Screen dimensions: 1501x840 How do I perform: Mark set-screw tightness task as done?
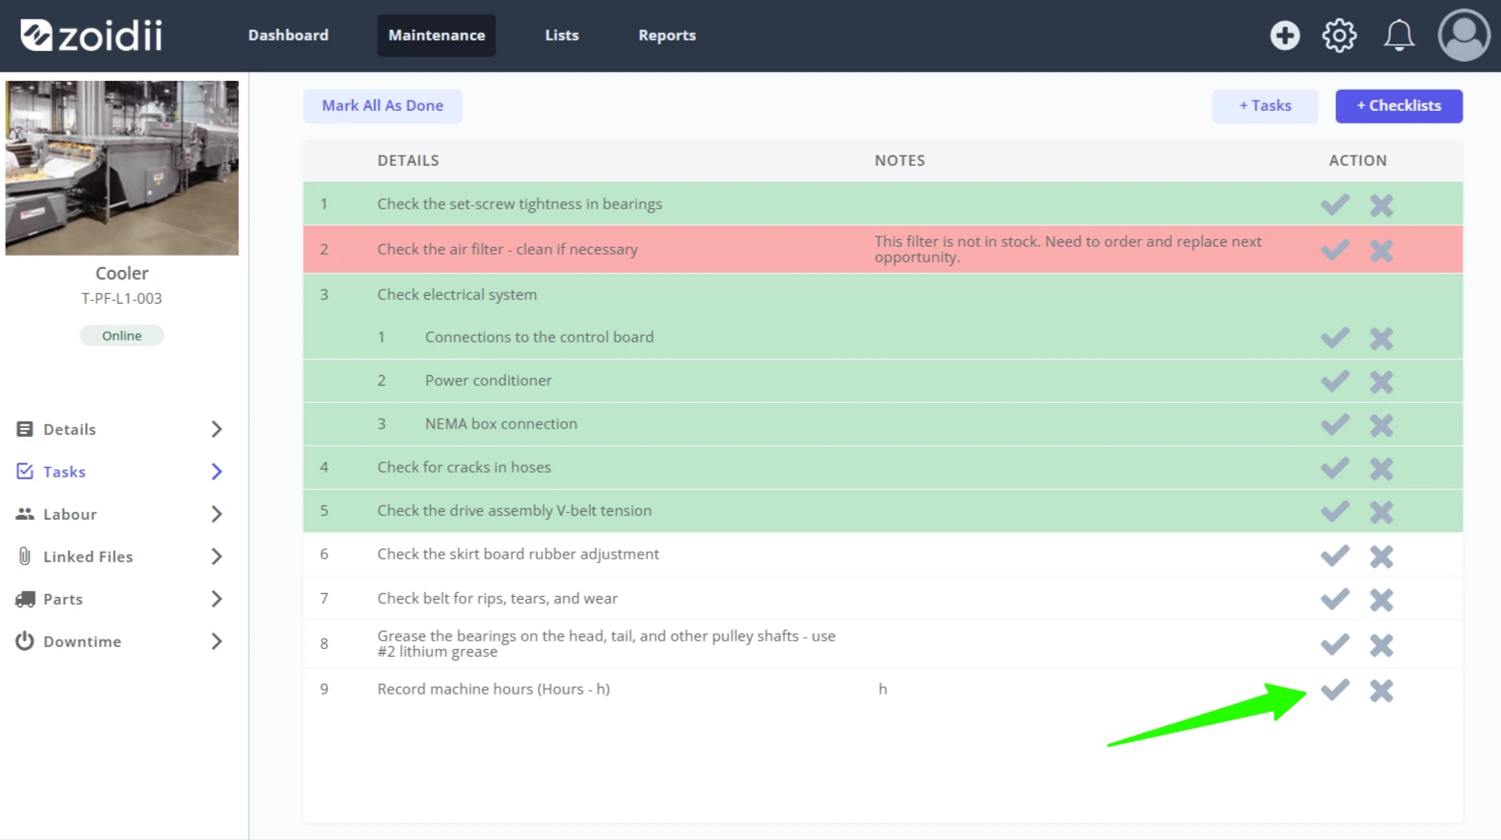point(1335,204)
